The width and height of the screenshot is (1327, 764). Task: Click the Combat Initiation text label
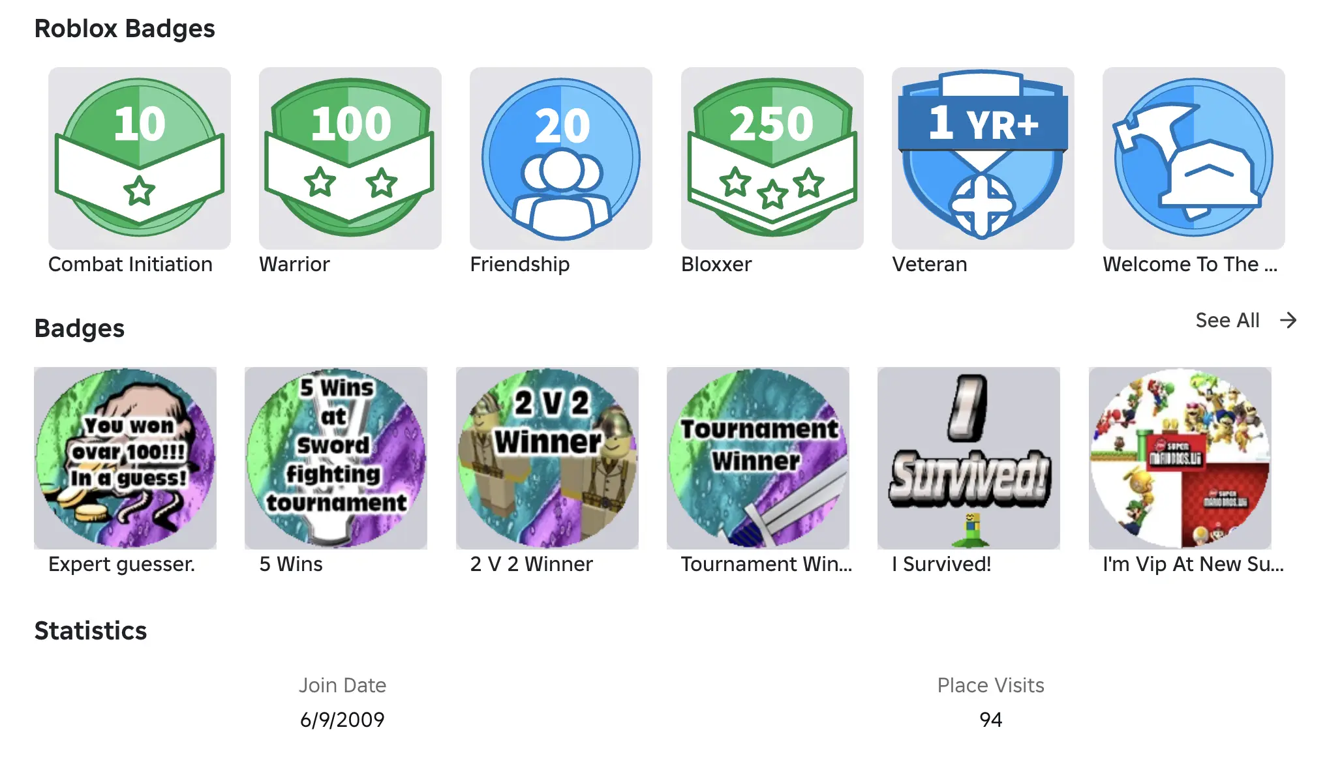pos(130,264)
